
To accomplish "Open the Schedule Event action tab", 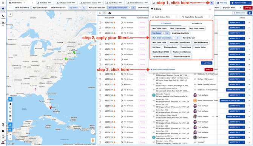I will pos(66,3).
